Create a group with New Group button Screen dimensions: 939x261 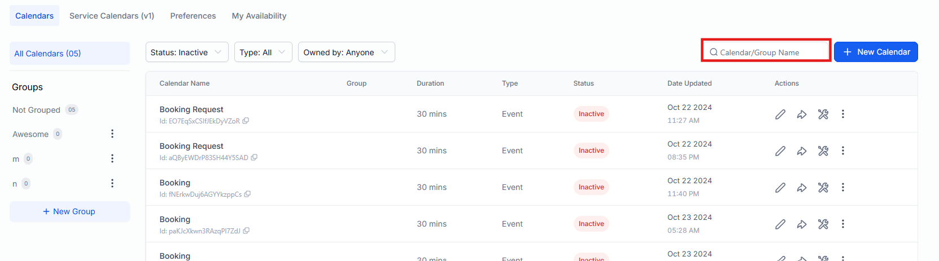(x=69, y=211)
